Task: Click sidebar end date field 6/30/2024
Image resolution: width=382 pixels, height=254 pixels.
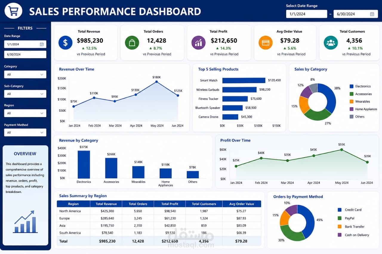Action: 25,54
